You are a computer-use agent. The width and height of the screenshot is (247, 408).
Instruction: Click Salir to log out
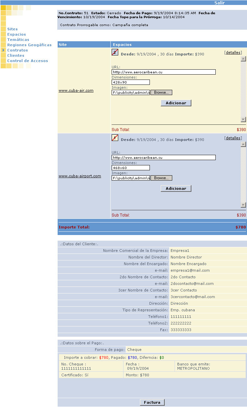click(220, 3)
